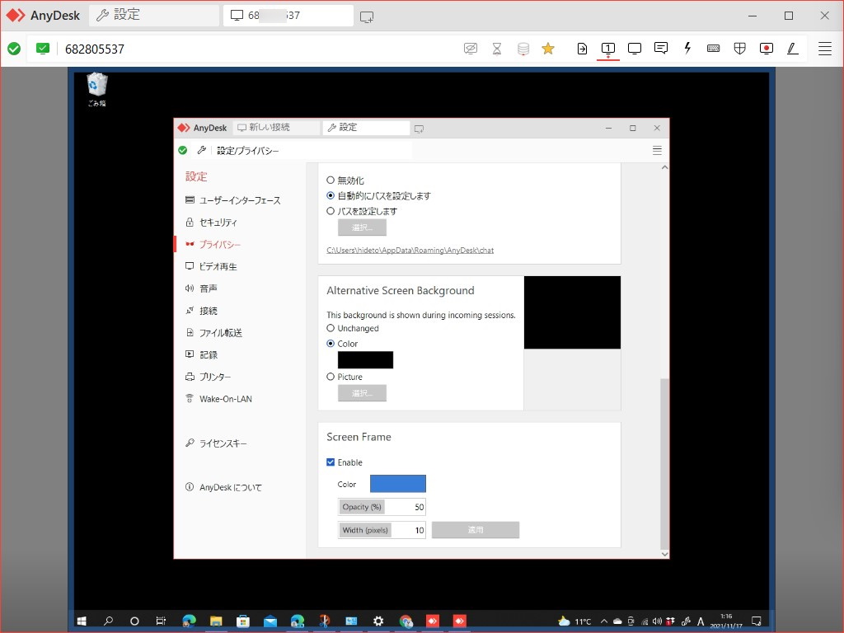The image size is (844, 633).
Task: Click 選択 button under Picture option
Action: coord(363,393)
